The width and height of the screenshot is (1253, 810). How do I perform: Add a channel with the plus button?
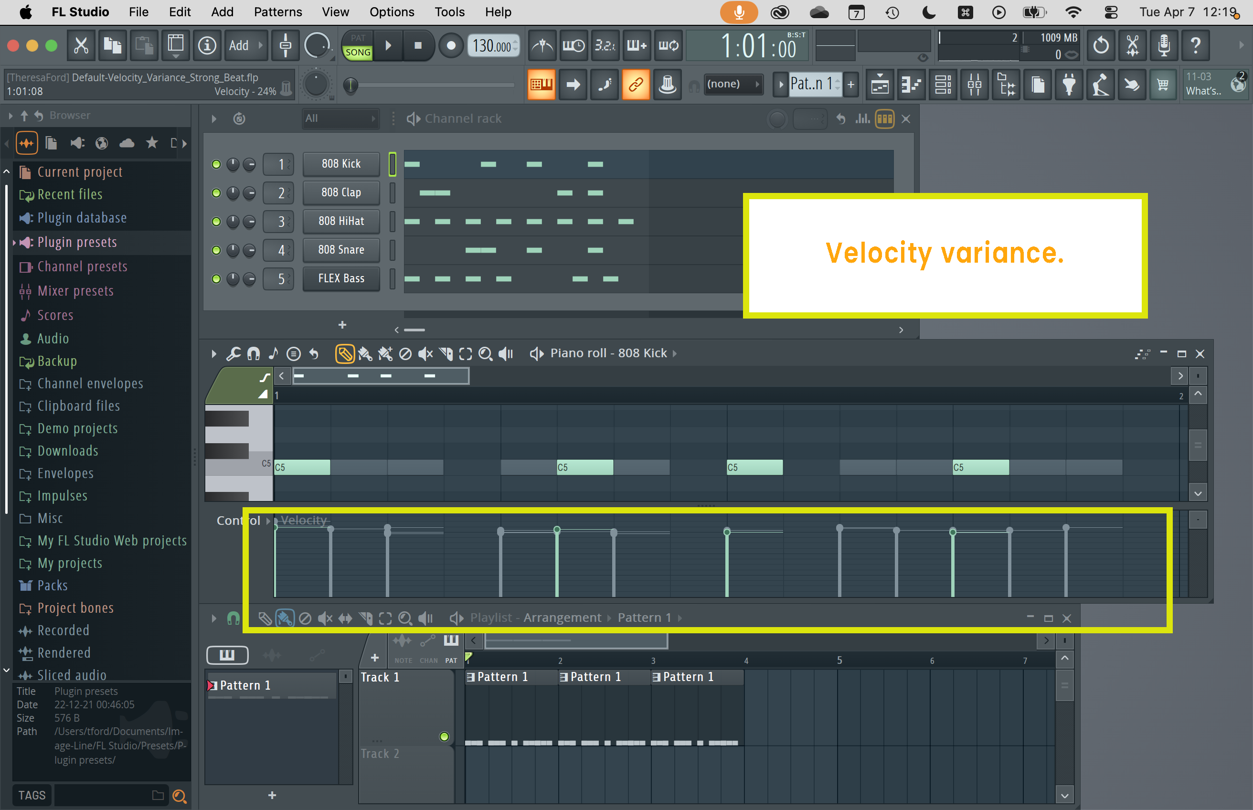pyautogui.click(x=342, y=326)
